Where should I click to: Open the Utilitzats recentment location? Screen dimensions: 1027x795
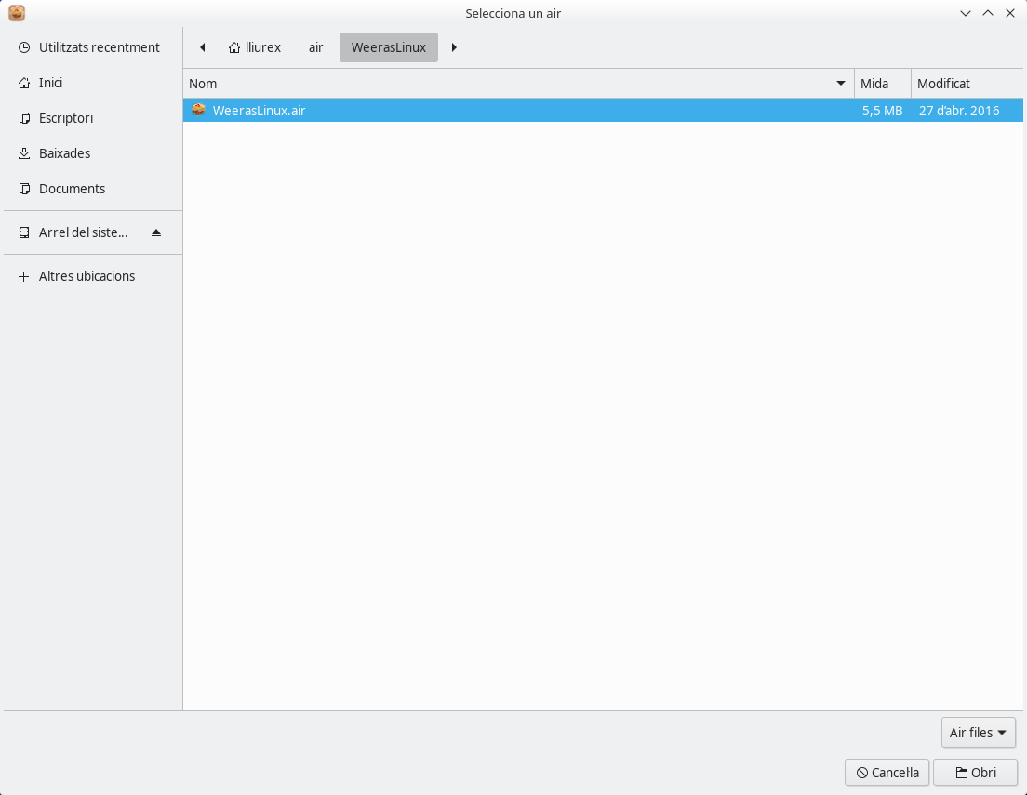[x=93, y=47]
